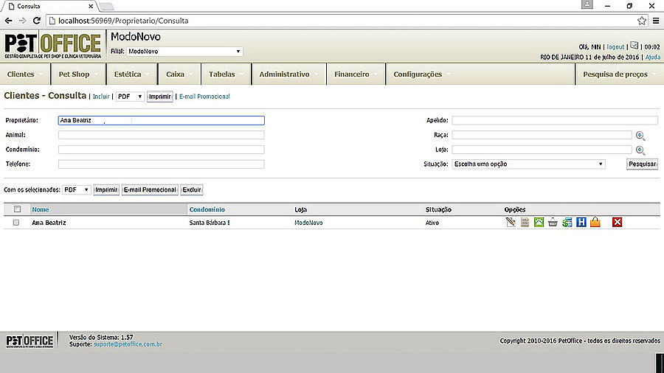Screen dimensions: 664x373
Task: Open the green dollar financial icon
Action: (567, 222)
